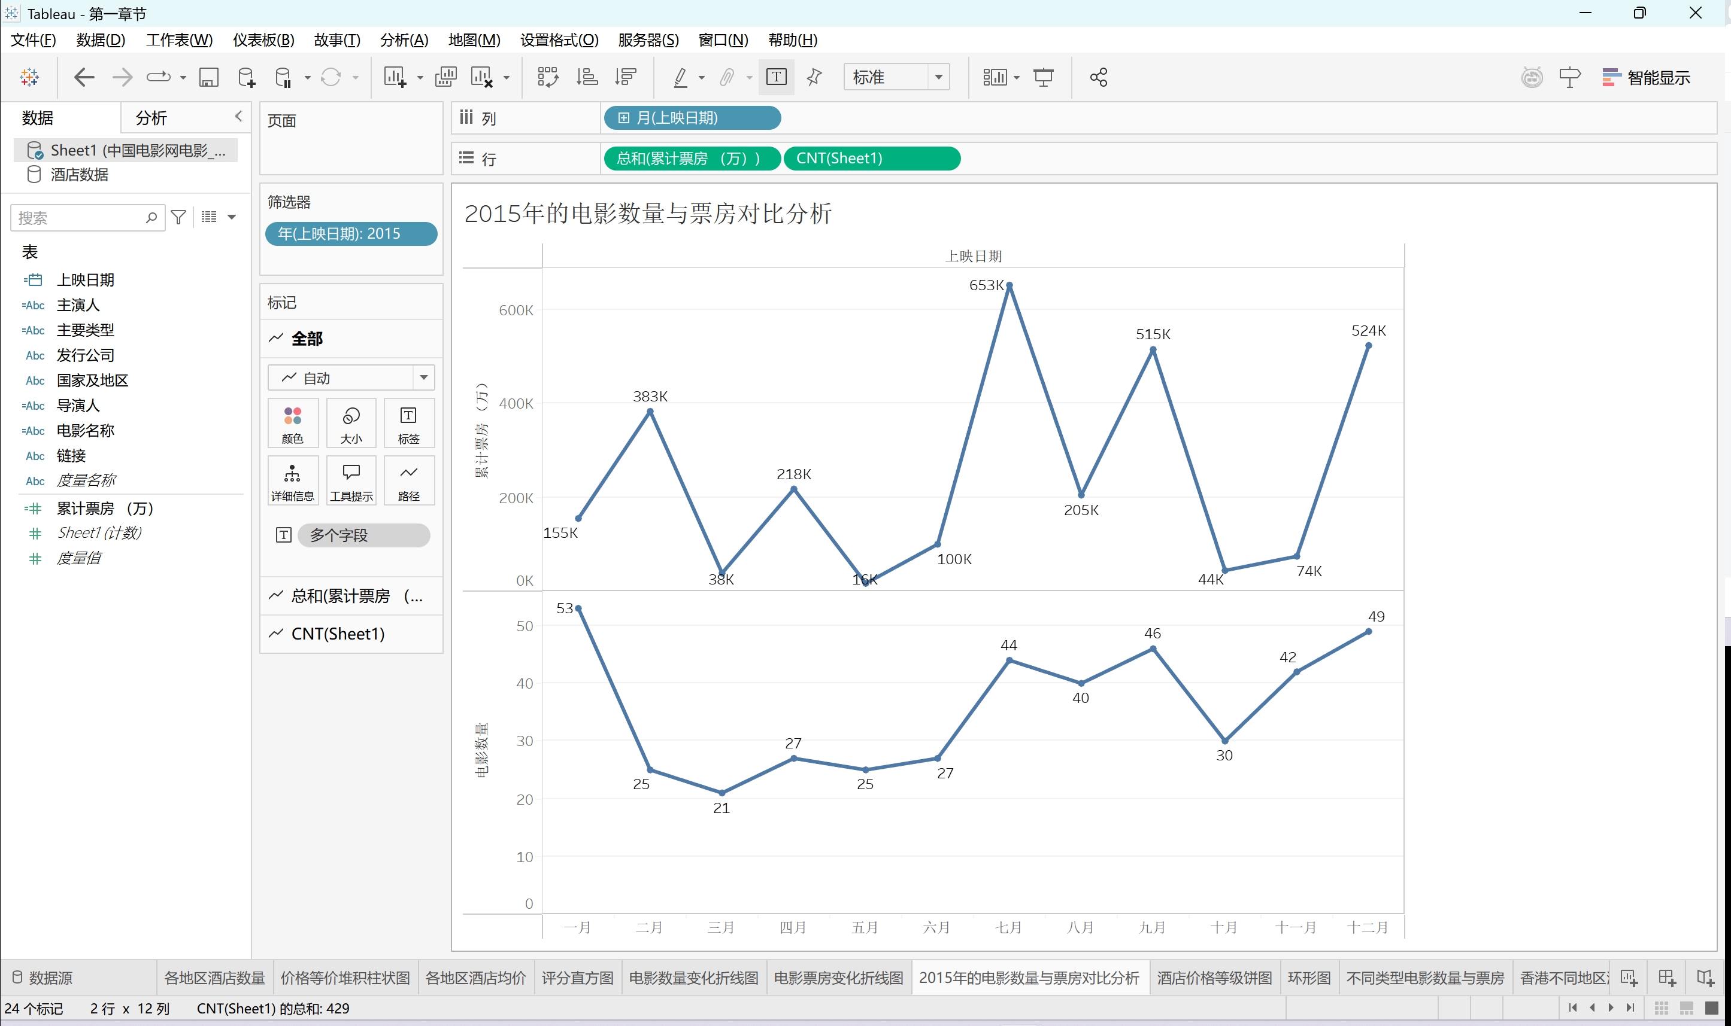Click the save workbook icon
Viewport: 1731px width, 1026px height.
click(x=208, y=77)
